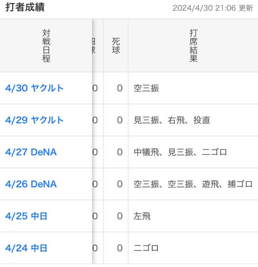Click the 空三振 result in the 4/30 row
The height and width of the screenshot is (267, 258).
(x=146, y=88)
